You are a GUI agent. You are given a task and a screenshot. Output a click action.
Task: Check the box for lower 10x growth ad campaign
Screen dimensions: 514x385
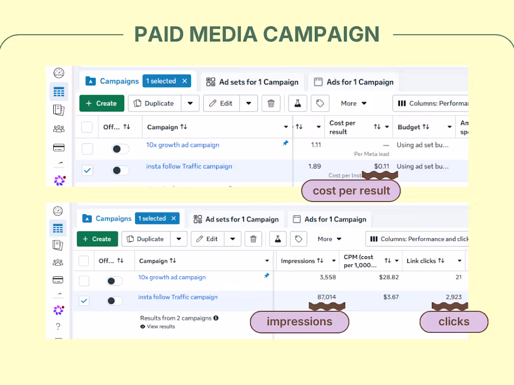(x=84, y=280)
